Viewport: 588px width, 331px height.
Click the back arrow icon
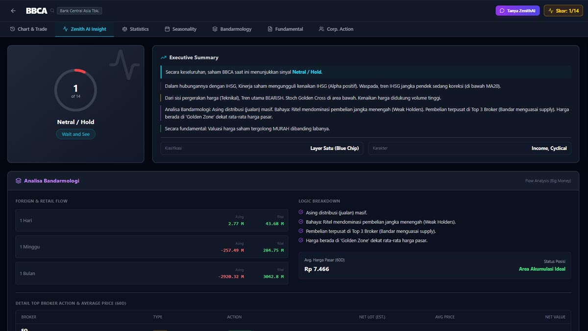(13, 11)
